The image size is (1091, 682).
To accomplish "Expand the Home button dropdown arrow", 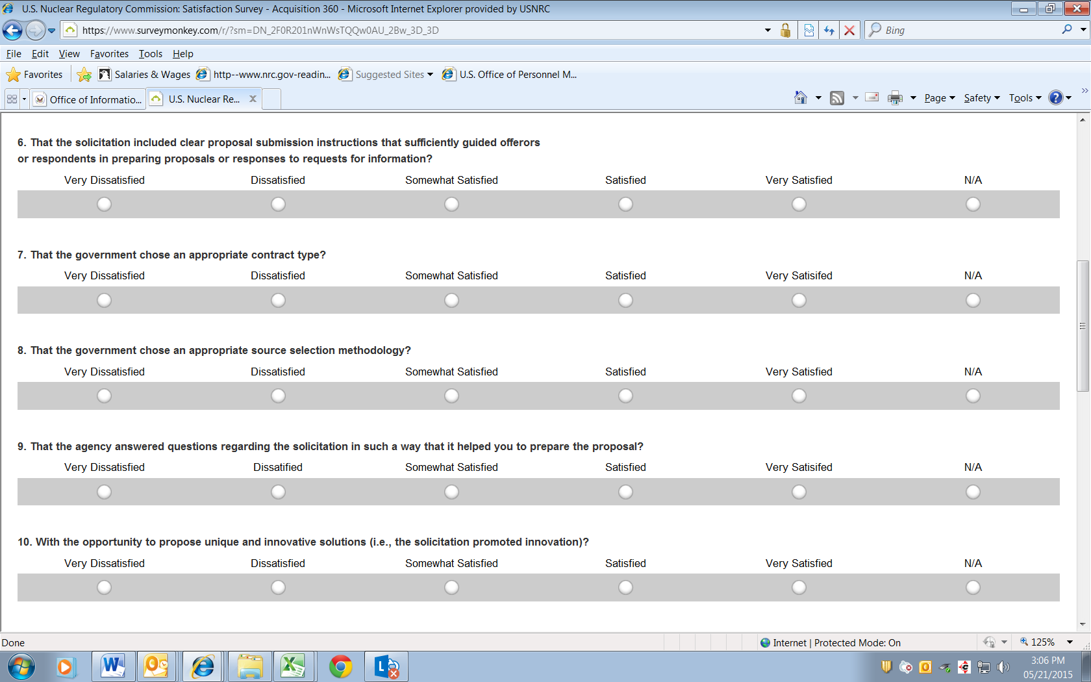I will click(818, 98).
